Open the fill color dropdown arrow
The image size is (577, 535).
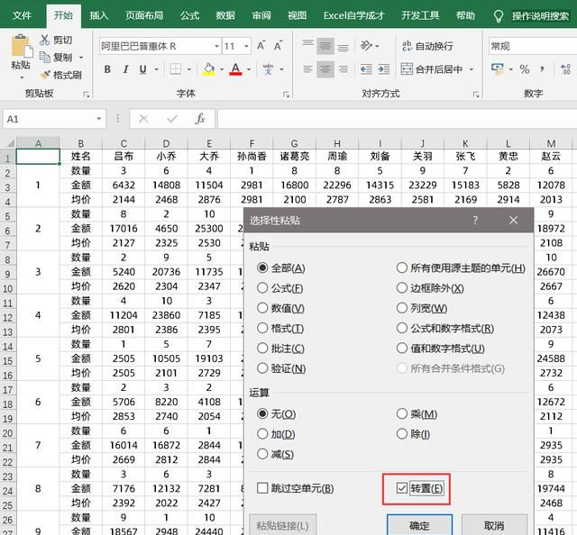[221, 69]
